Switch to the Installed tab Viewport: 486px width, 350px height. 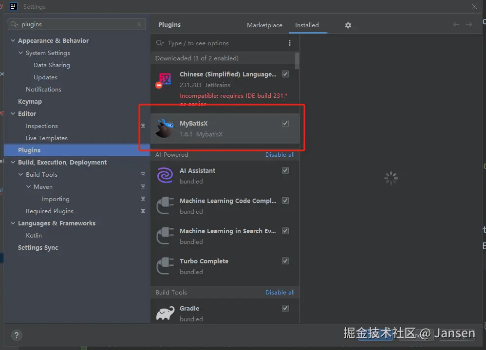point(307,25)
